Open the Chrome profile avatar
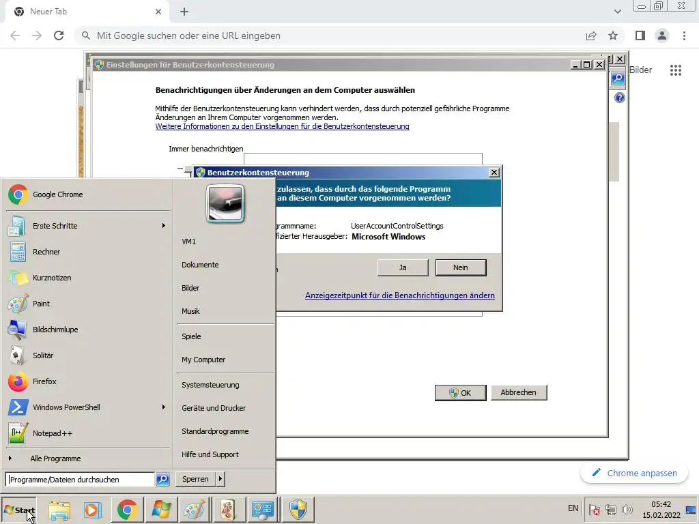699x524 pixels. click(x=662, y=35)
